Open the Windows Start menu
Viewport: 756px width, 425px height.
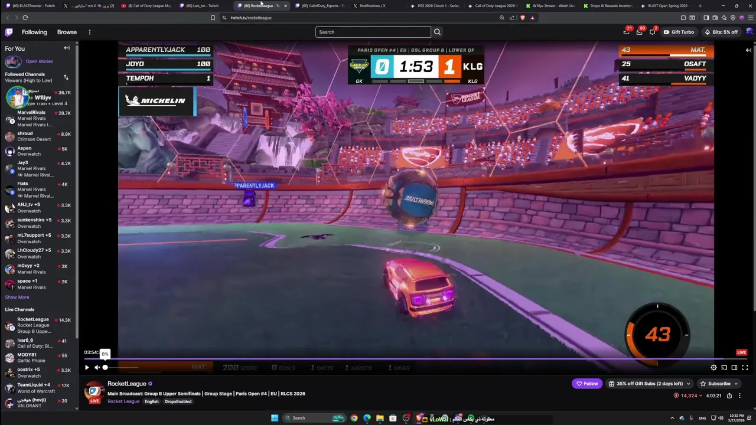275,418
